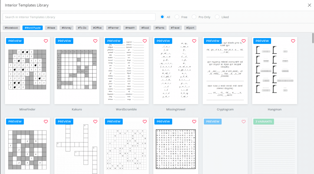314x174 pixels.
Task: Click the search field in templates library
Action: (79, 17)
